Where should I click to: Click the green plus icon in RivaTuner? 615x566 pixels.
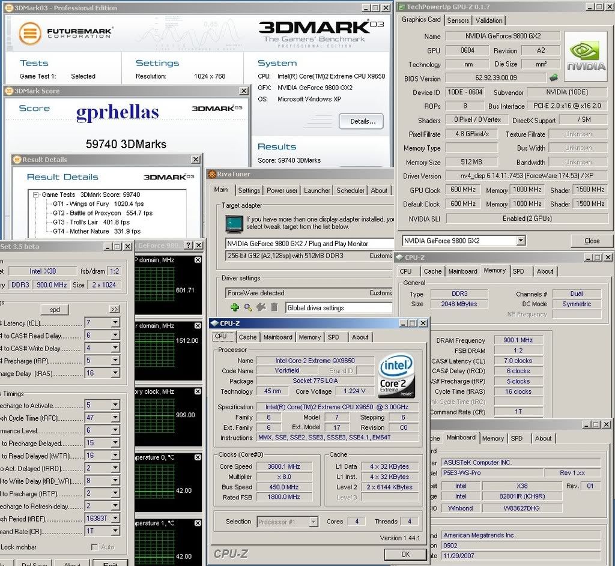[x=235, y=307]
